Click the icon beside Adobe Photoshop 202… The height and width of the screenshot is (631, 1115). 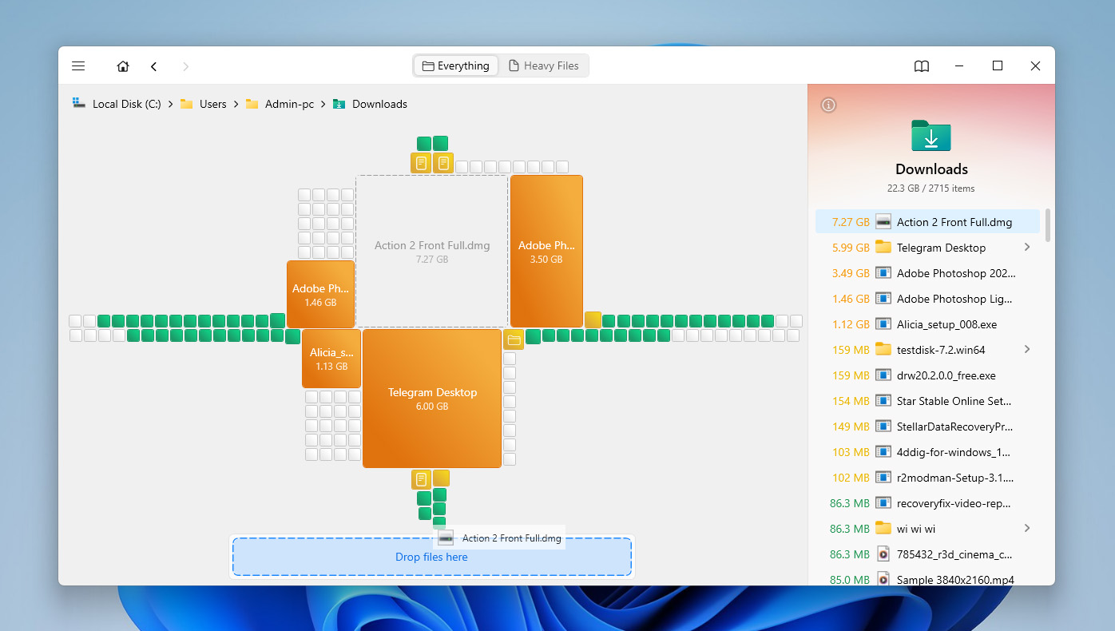click(x=883, y=273)
